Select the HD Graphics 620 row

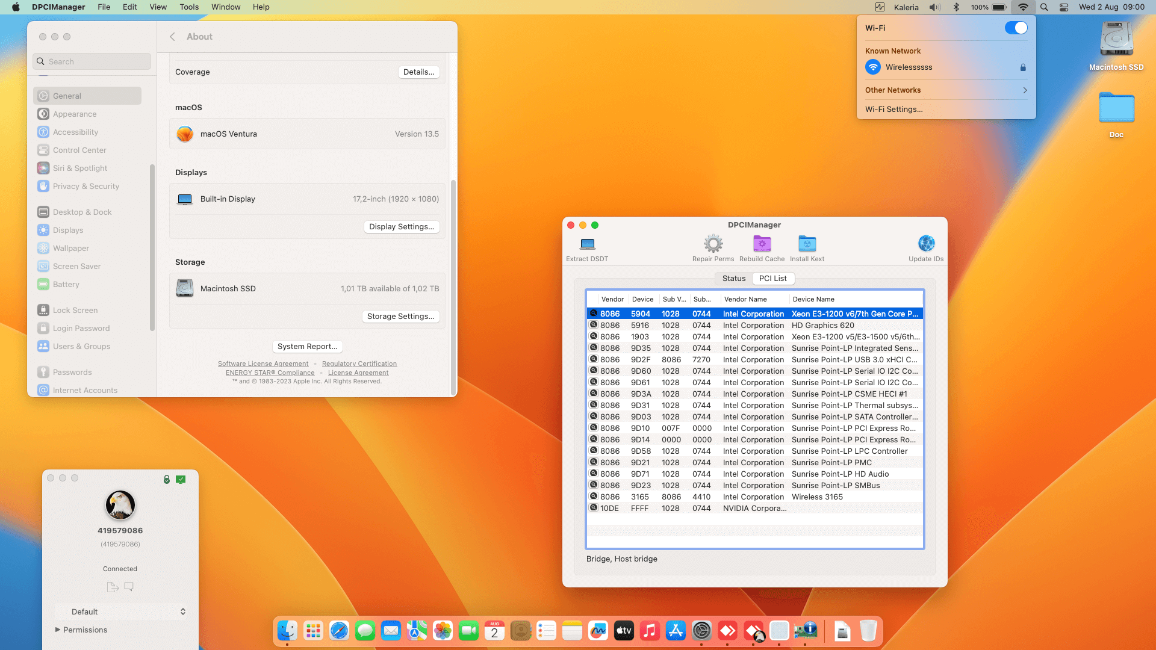click(x=822, y=326)
